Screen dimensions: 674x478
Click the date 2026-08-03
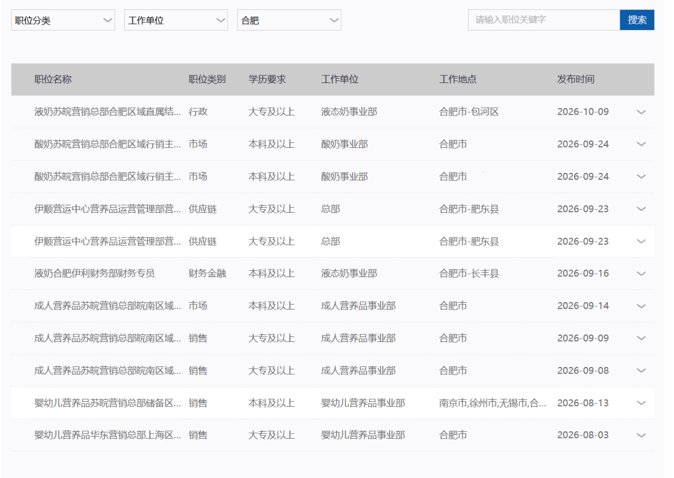click(x=583, y=435)
